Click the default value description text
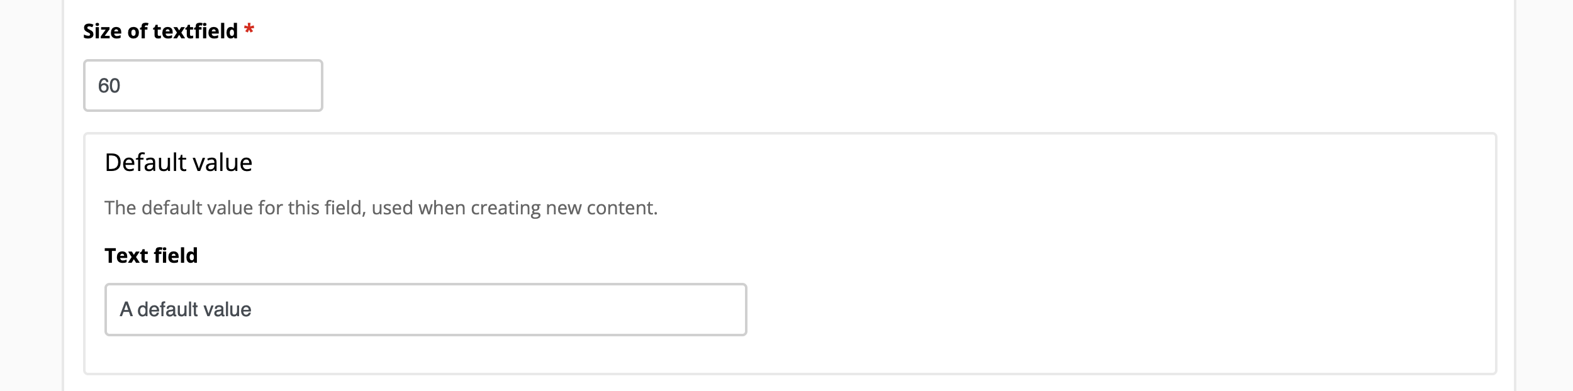 pos(381,207)
